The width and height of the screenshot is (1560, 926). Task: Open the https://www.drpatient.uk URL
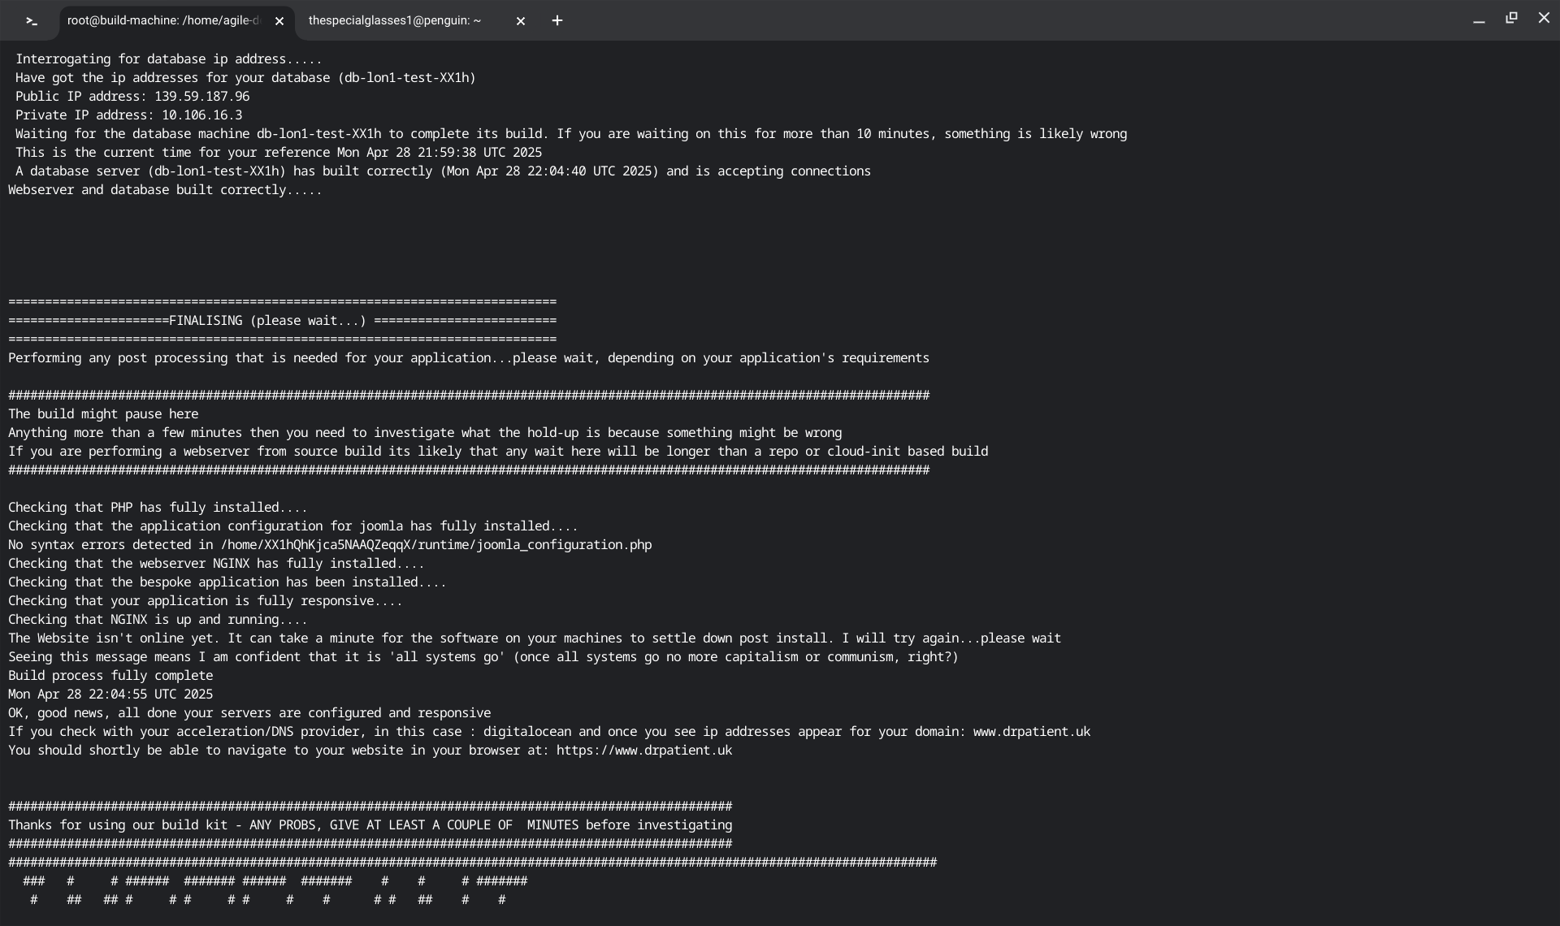pos(643,751)
